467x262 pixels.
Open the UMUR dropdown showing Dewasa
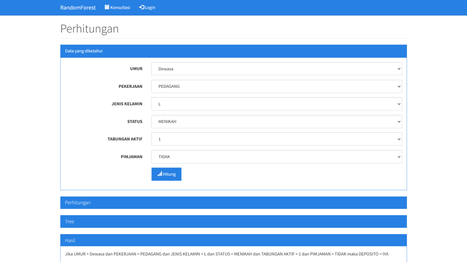pyautogui.click(x=276, y=69)
